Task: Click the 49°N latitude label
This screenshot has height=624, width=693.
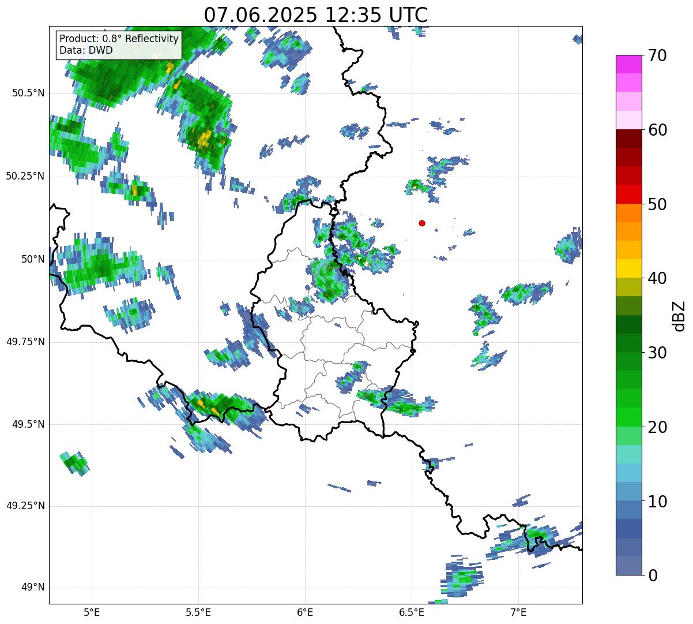Action: click(33, 588)
